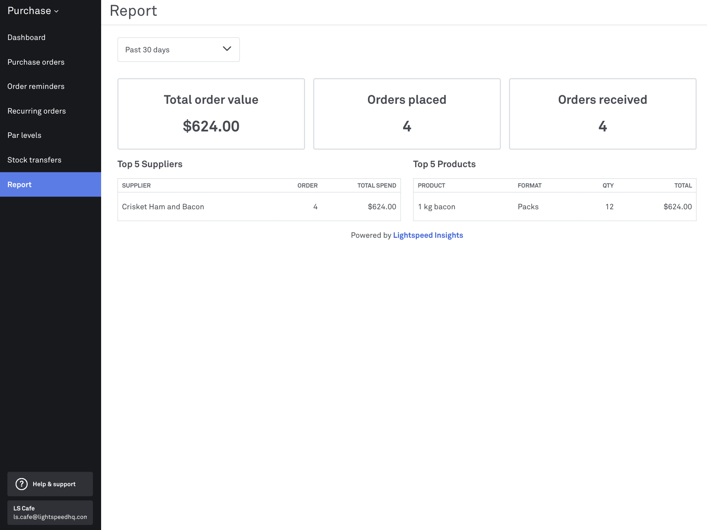
Task: Select the 1 kg bacon product row
Action: (555, 207)
